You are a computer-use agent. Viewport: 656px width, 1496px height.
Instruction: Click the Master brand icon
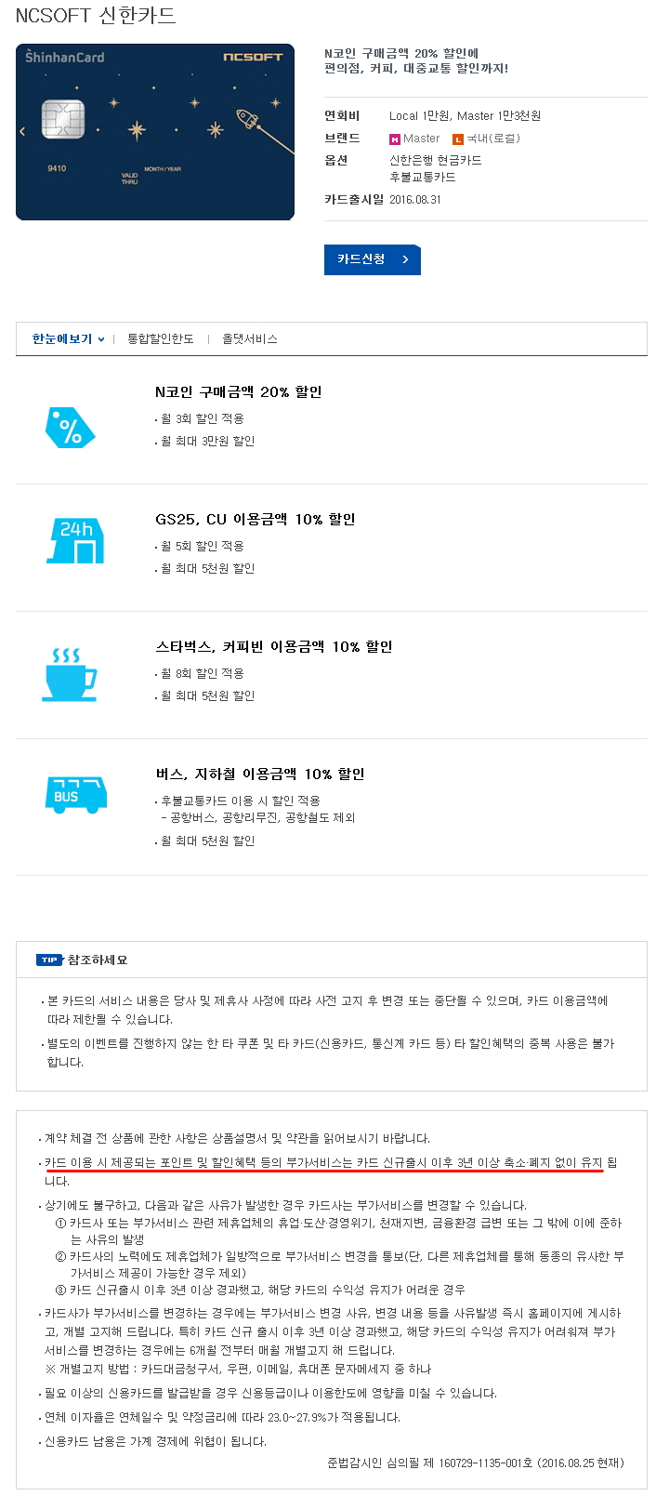tap(394, 139)
